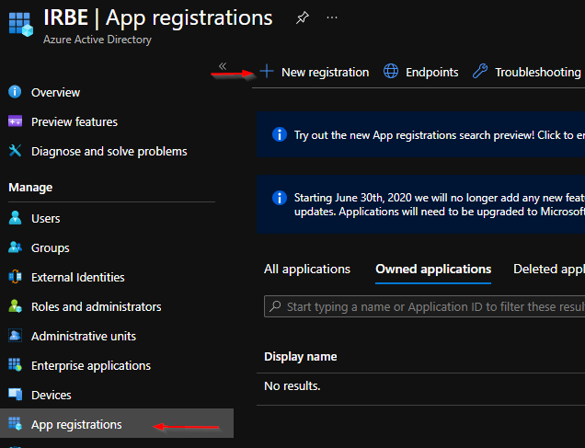Switch to the Deleted applications tab
Viewport: 585px width, 448px height.
tap(549, 269)
